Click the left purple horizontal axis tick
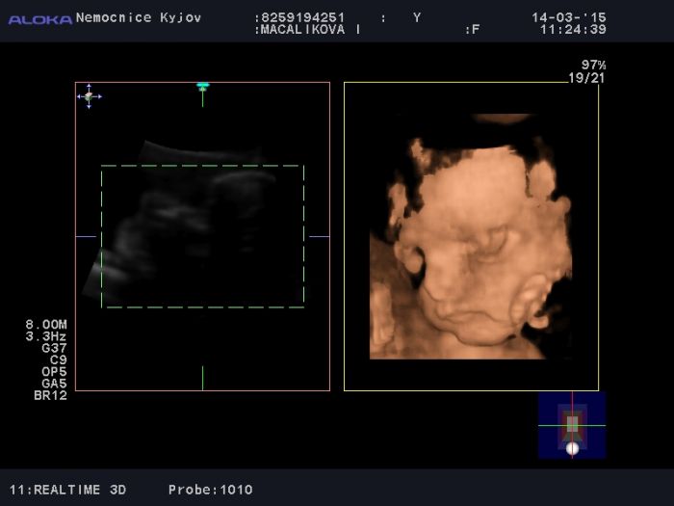This screenshot has height=506, width=674. (x=86, y=236)
